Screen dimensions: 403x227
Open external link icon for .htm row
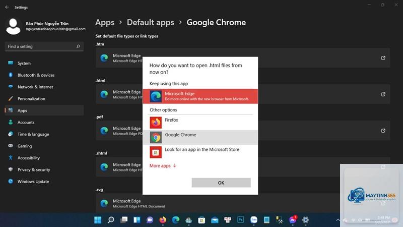(383, 58)
